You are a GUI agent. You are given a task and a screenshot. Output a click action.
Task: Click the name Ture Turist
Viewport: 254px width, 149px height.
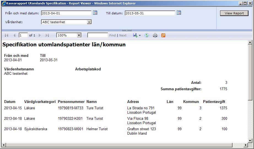pyautogui.click(x=95, y=108)
